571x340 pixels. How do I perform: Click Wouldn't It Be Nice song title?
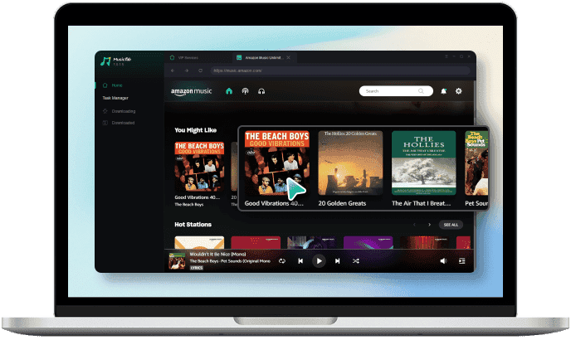pos(217,254)
